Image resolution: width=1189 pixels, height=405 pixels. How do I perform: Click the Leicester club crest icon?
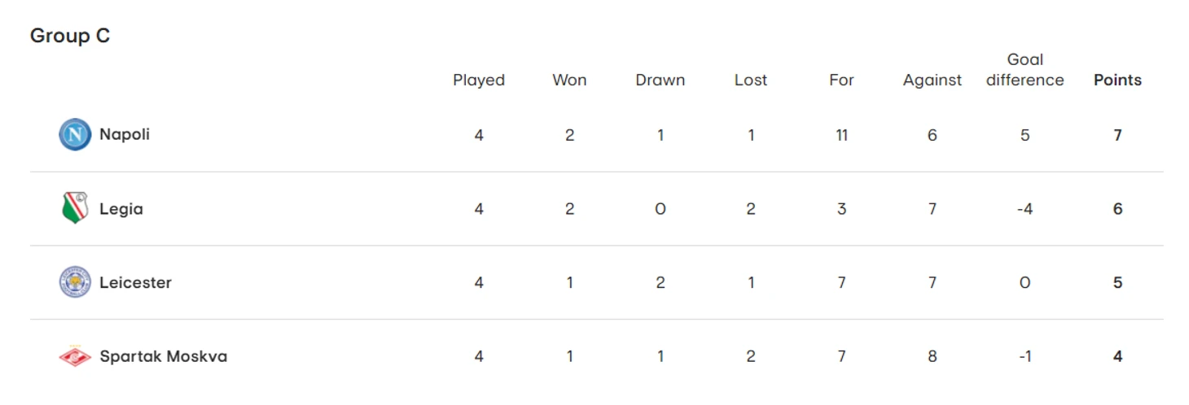pos(75,282)
